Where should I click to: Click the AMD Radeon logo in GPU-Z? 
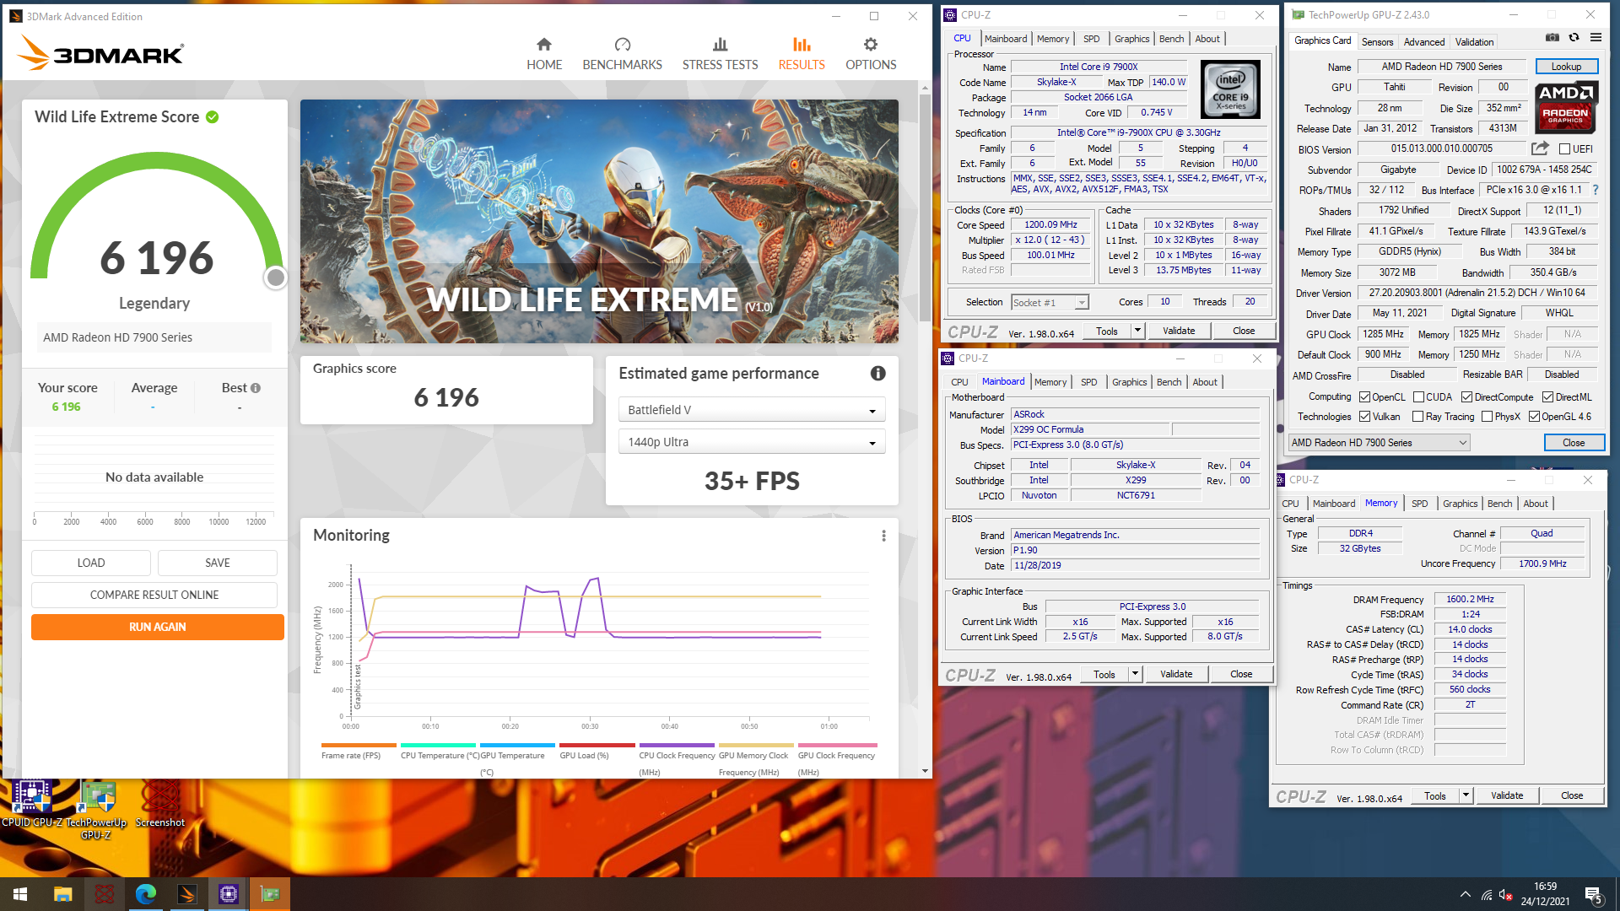click(1566, 107)
